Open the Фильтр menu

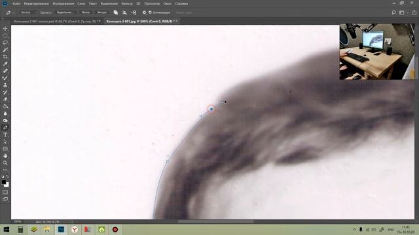127,4
